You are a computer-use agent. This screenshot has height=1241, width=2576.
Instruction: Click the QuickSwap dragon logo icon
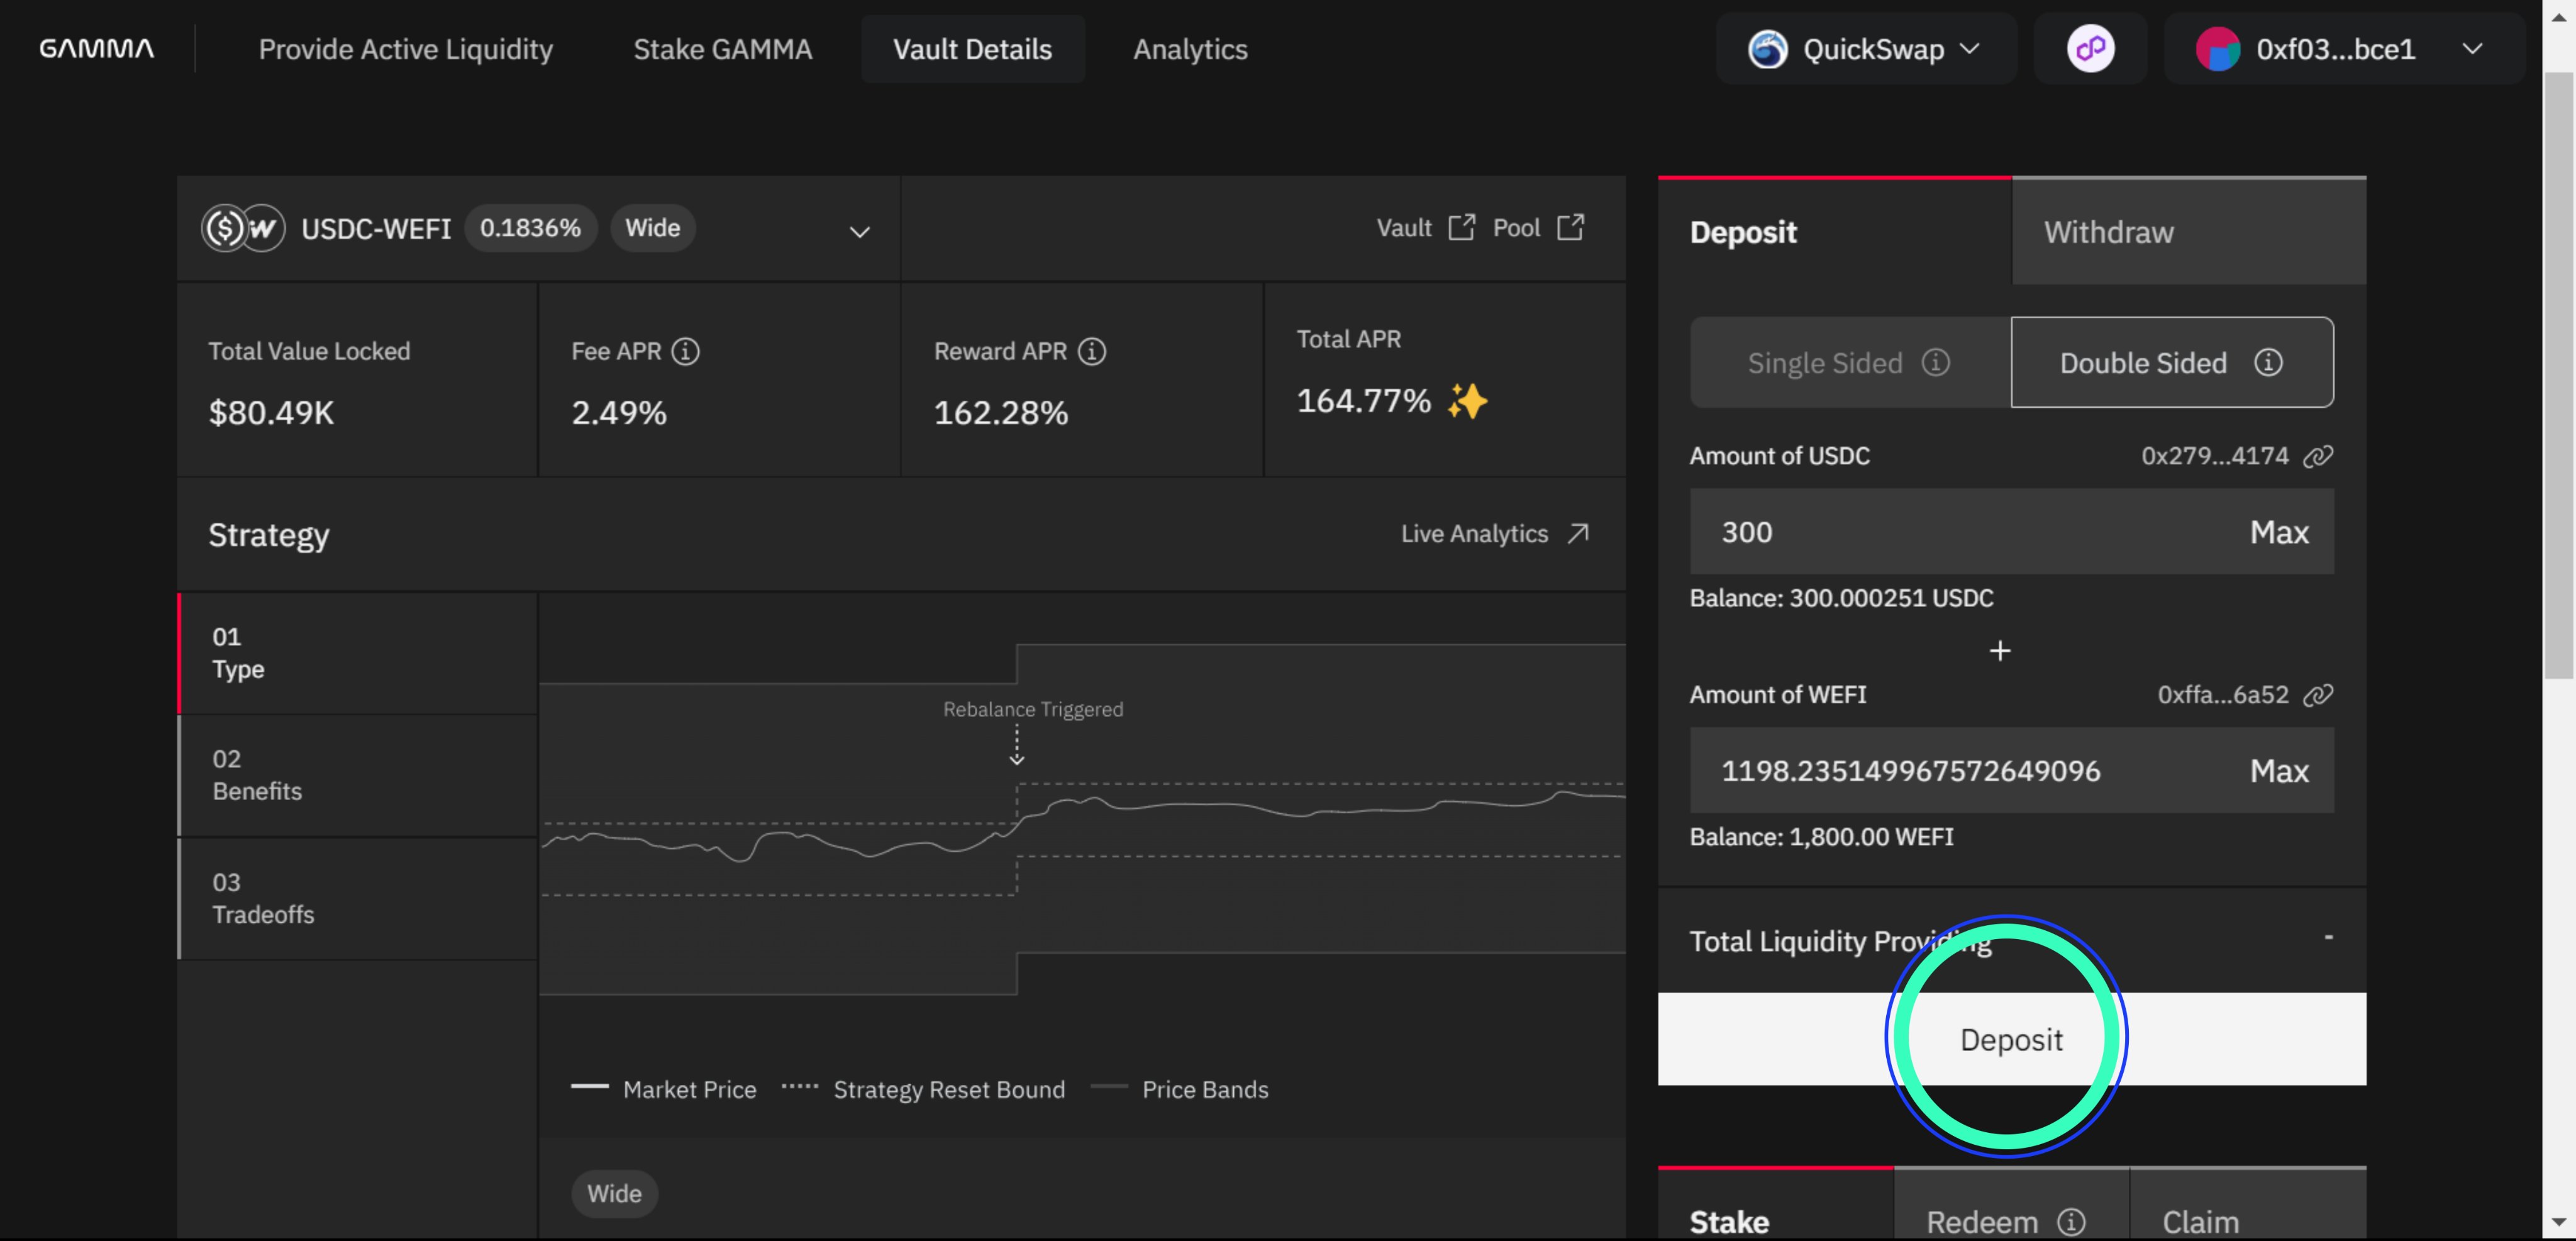click(1767, 49)
